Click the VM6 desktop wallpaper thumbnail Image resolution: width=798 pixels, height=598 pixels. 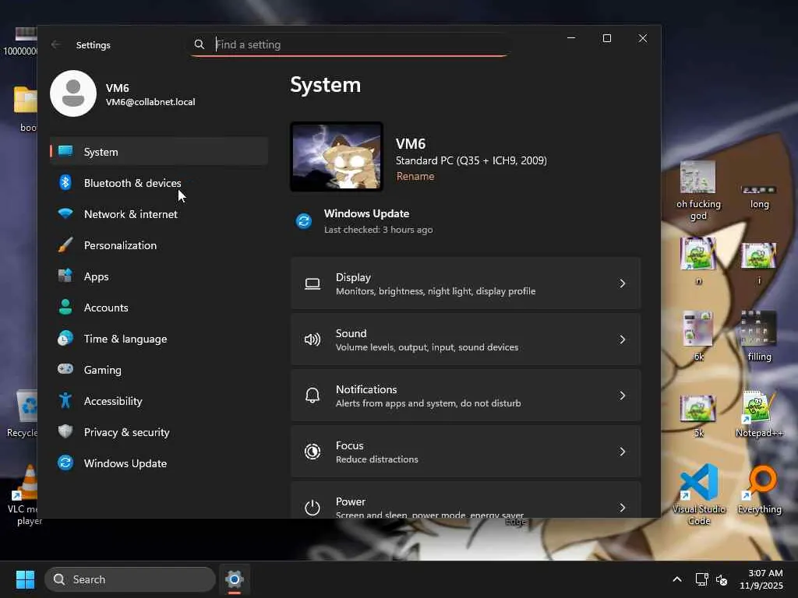pos(337,157)
